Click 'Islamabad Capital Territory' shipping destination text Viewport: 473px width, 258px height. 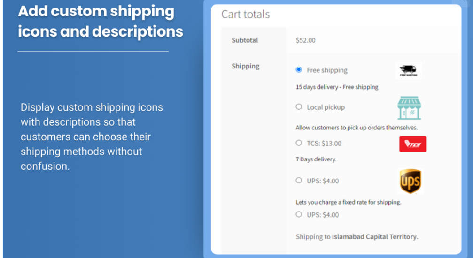tap(374, 236)
